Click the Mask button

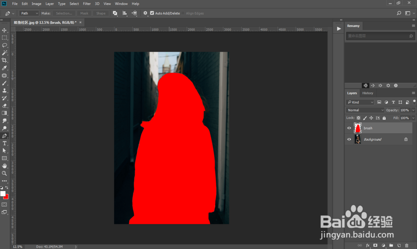(x=84, y=13)
